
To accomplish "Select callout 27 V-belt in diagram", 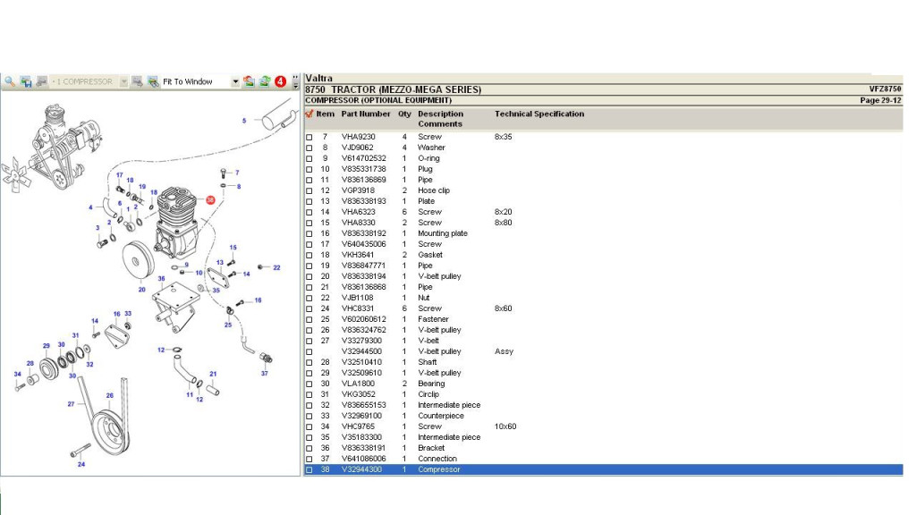I will 71,404.
